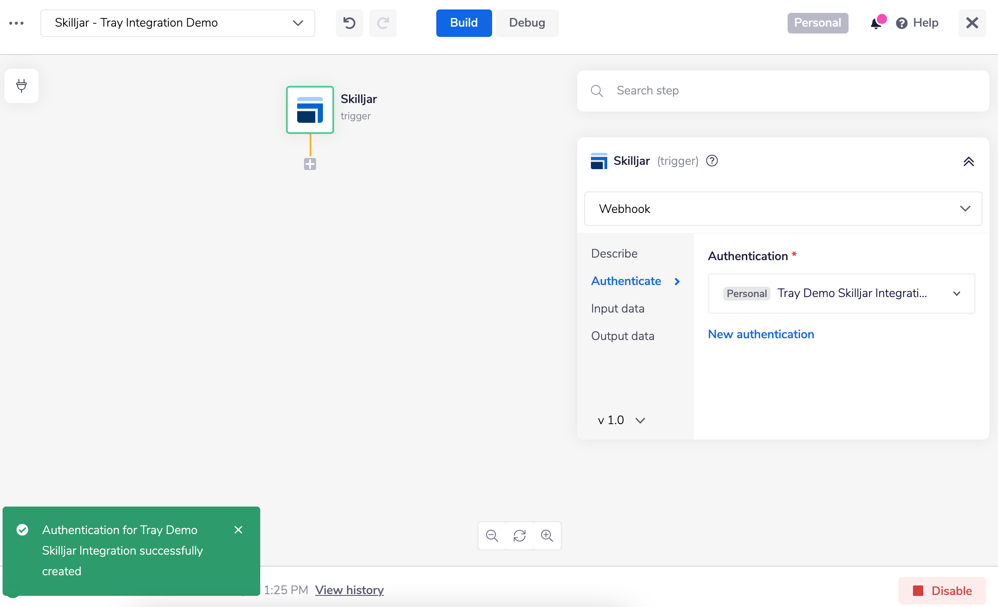Click the question mark next to Skilljar trigger
This screenshot has height=607, width=998.
click(x=712, y=161)
